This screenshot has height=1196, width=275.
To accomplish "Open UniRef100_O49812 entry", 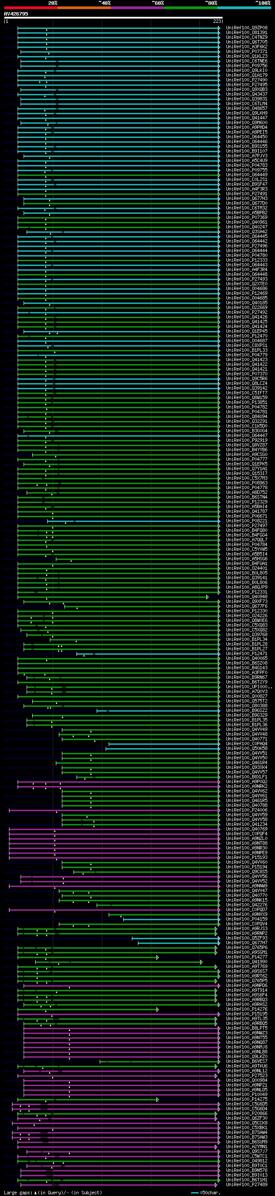I will (247, 1161).
